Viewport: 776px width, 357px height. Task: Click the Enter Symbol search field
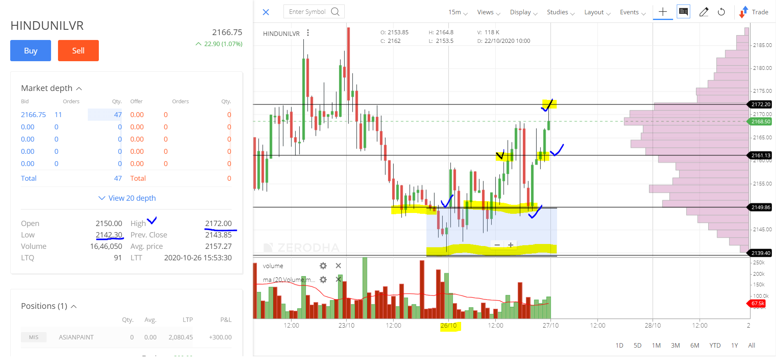click(314, 11)
